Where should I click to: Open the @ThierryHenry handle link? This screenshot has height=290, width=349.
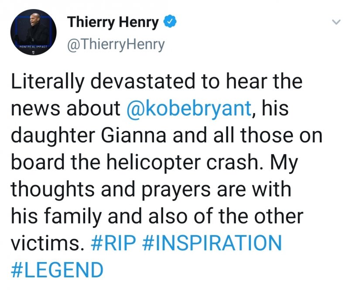116,45
